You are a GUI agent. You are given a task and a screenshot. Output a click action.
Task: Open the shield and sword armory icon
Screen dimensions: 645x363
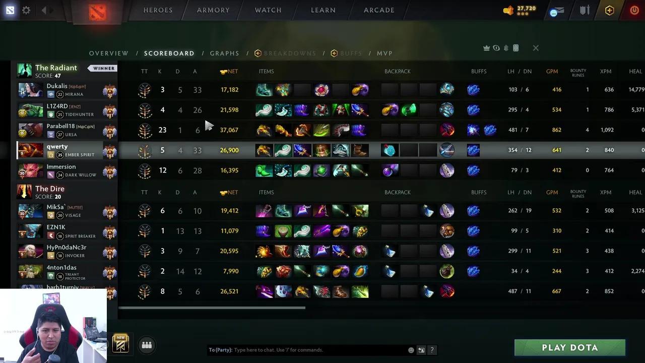pos(585,10)
